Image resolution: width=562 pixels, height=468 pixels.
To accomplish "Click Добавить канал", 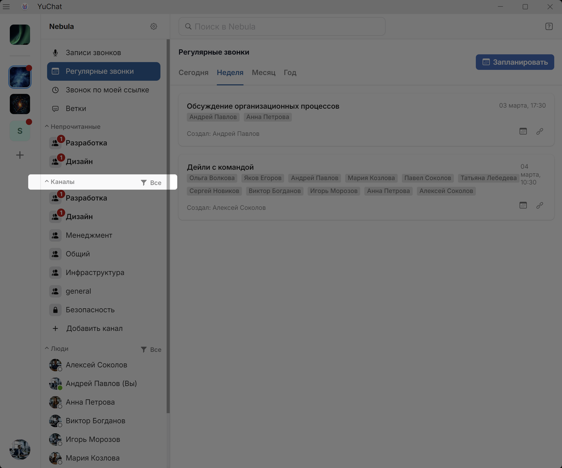I will (x=104, y=329).
